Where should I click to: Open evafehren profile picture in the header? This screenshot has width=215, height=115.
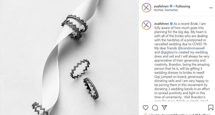point(146,8)
